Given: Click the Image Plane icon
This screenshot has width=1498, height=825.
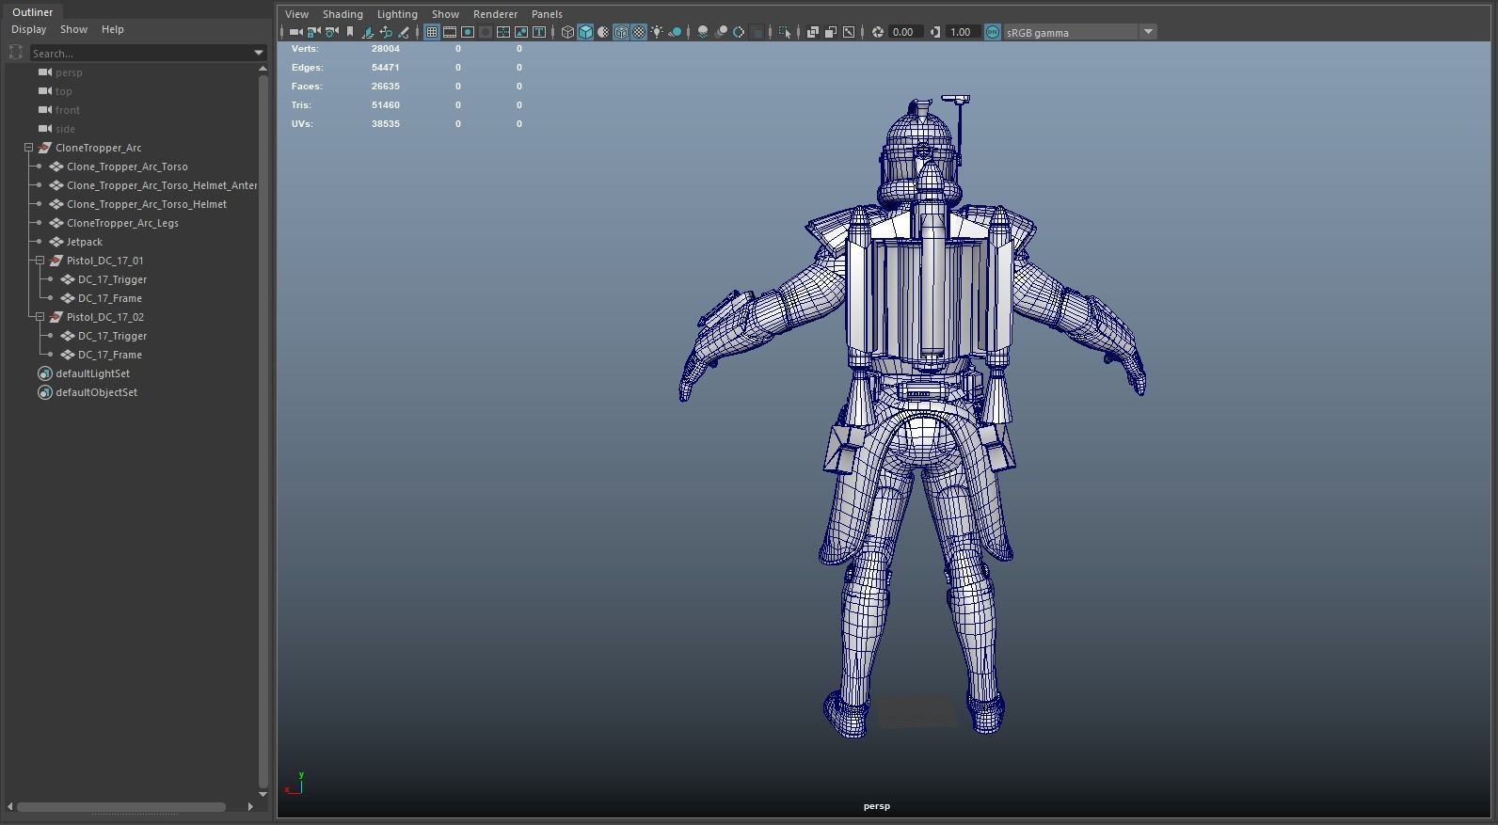Looking at the screenshot, I should 367,32.
